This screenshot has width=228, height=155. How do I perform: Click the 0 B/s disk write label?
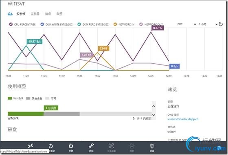point(174,67)
